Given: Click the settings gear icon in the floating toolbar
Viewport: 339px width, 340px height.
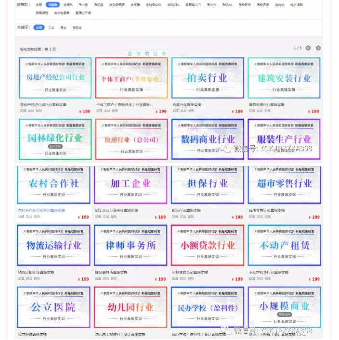Looking at the screenshot, I should (164, 53).
